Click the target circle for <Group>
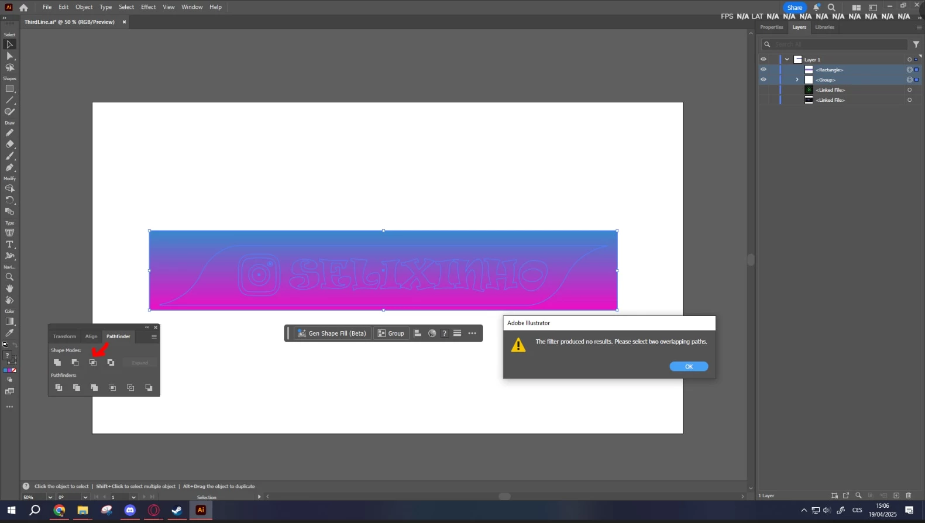Viewport: 925px width, 523px height. pos(909,80)
